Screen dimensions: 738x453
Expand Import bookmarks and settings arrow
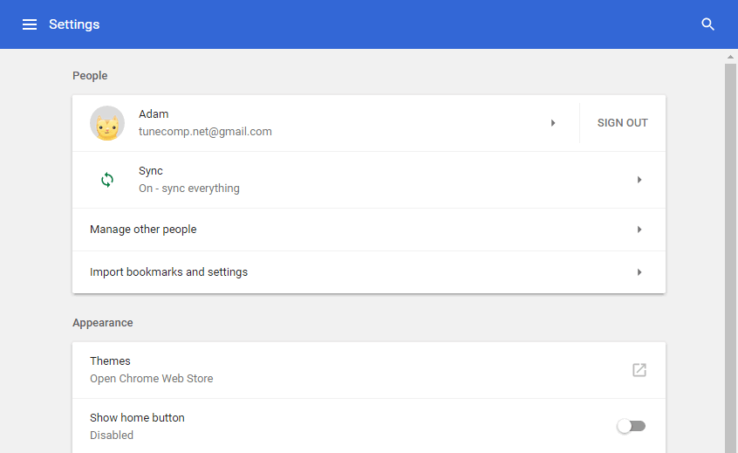click(639, 272)
